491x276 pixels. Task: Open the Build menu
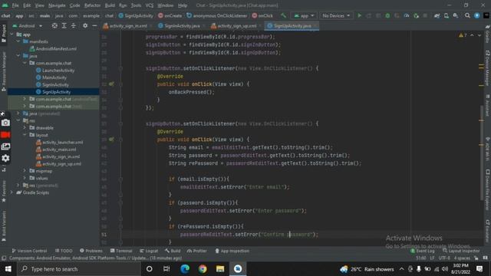[x=110, y=5]
